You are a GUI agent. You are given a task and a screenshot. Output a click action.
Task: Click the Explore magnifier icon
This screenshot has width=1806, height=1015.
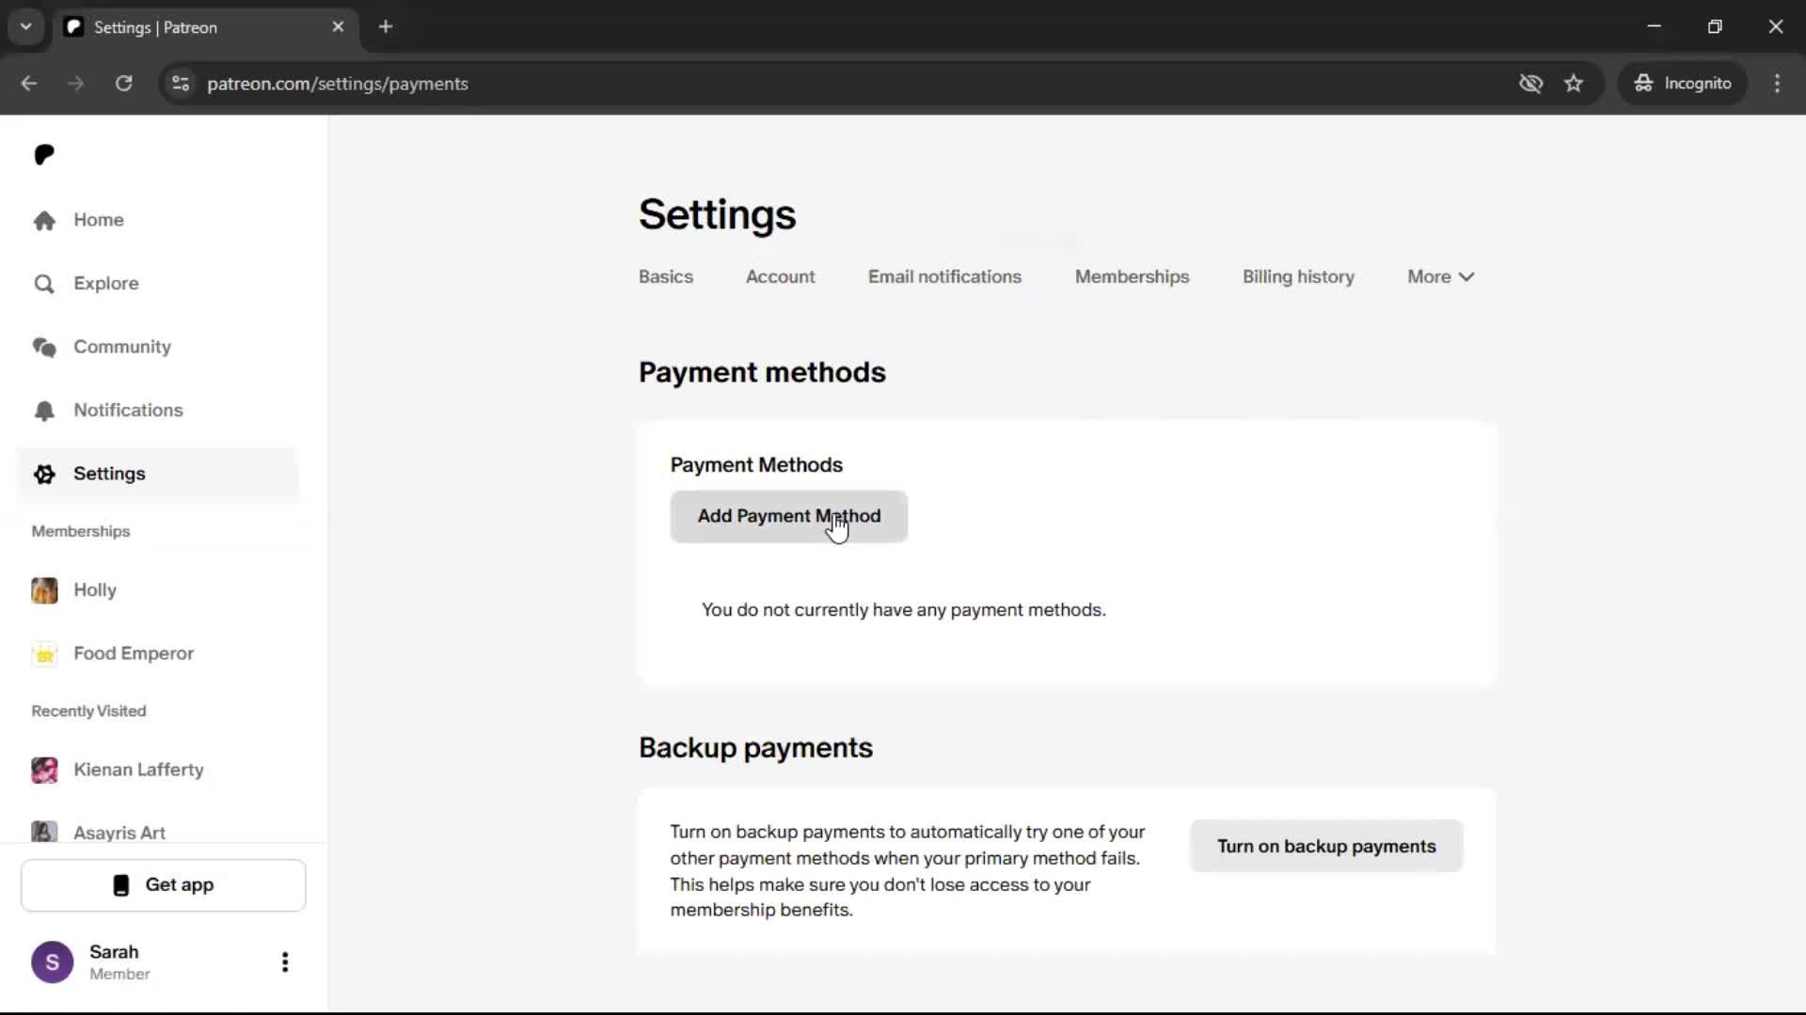[44, 284]
